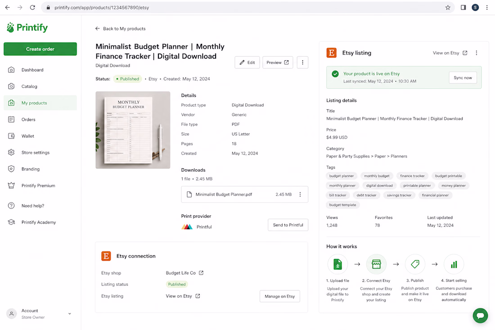
Task: Click Manage on Etsy button
Action: [280, 296]
